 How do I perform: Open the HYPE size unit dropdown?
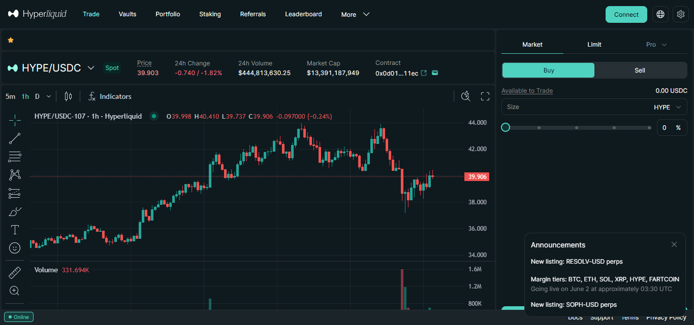668,107
